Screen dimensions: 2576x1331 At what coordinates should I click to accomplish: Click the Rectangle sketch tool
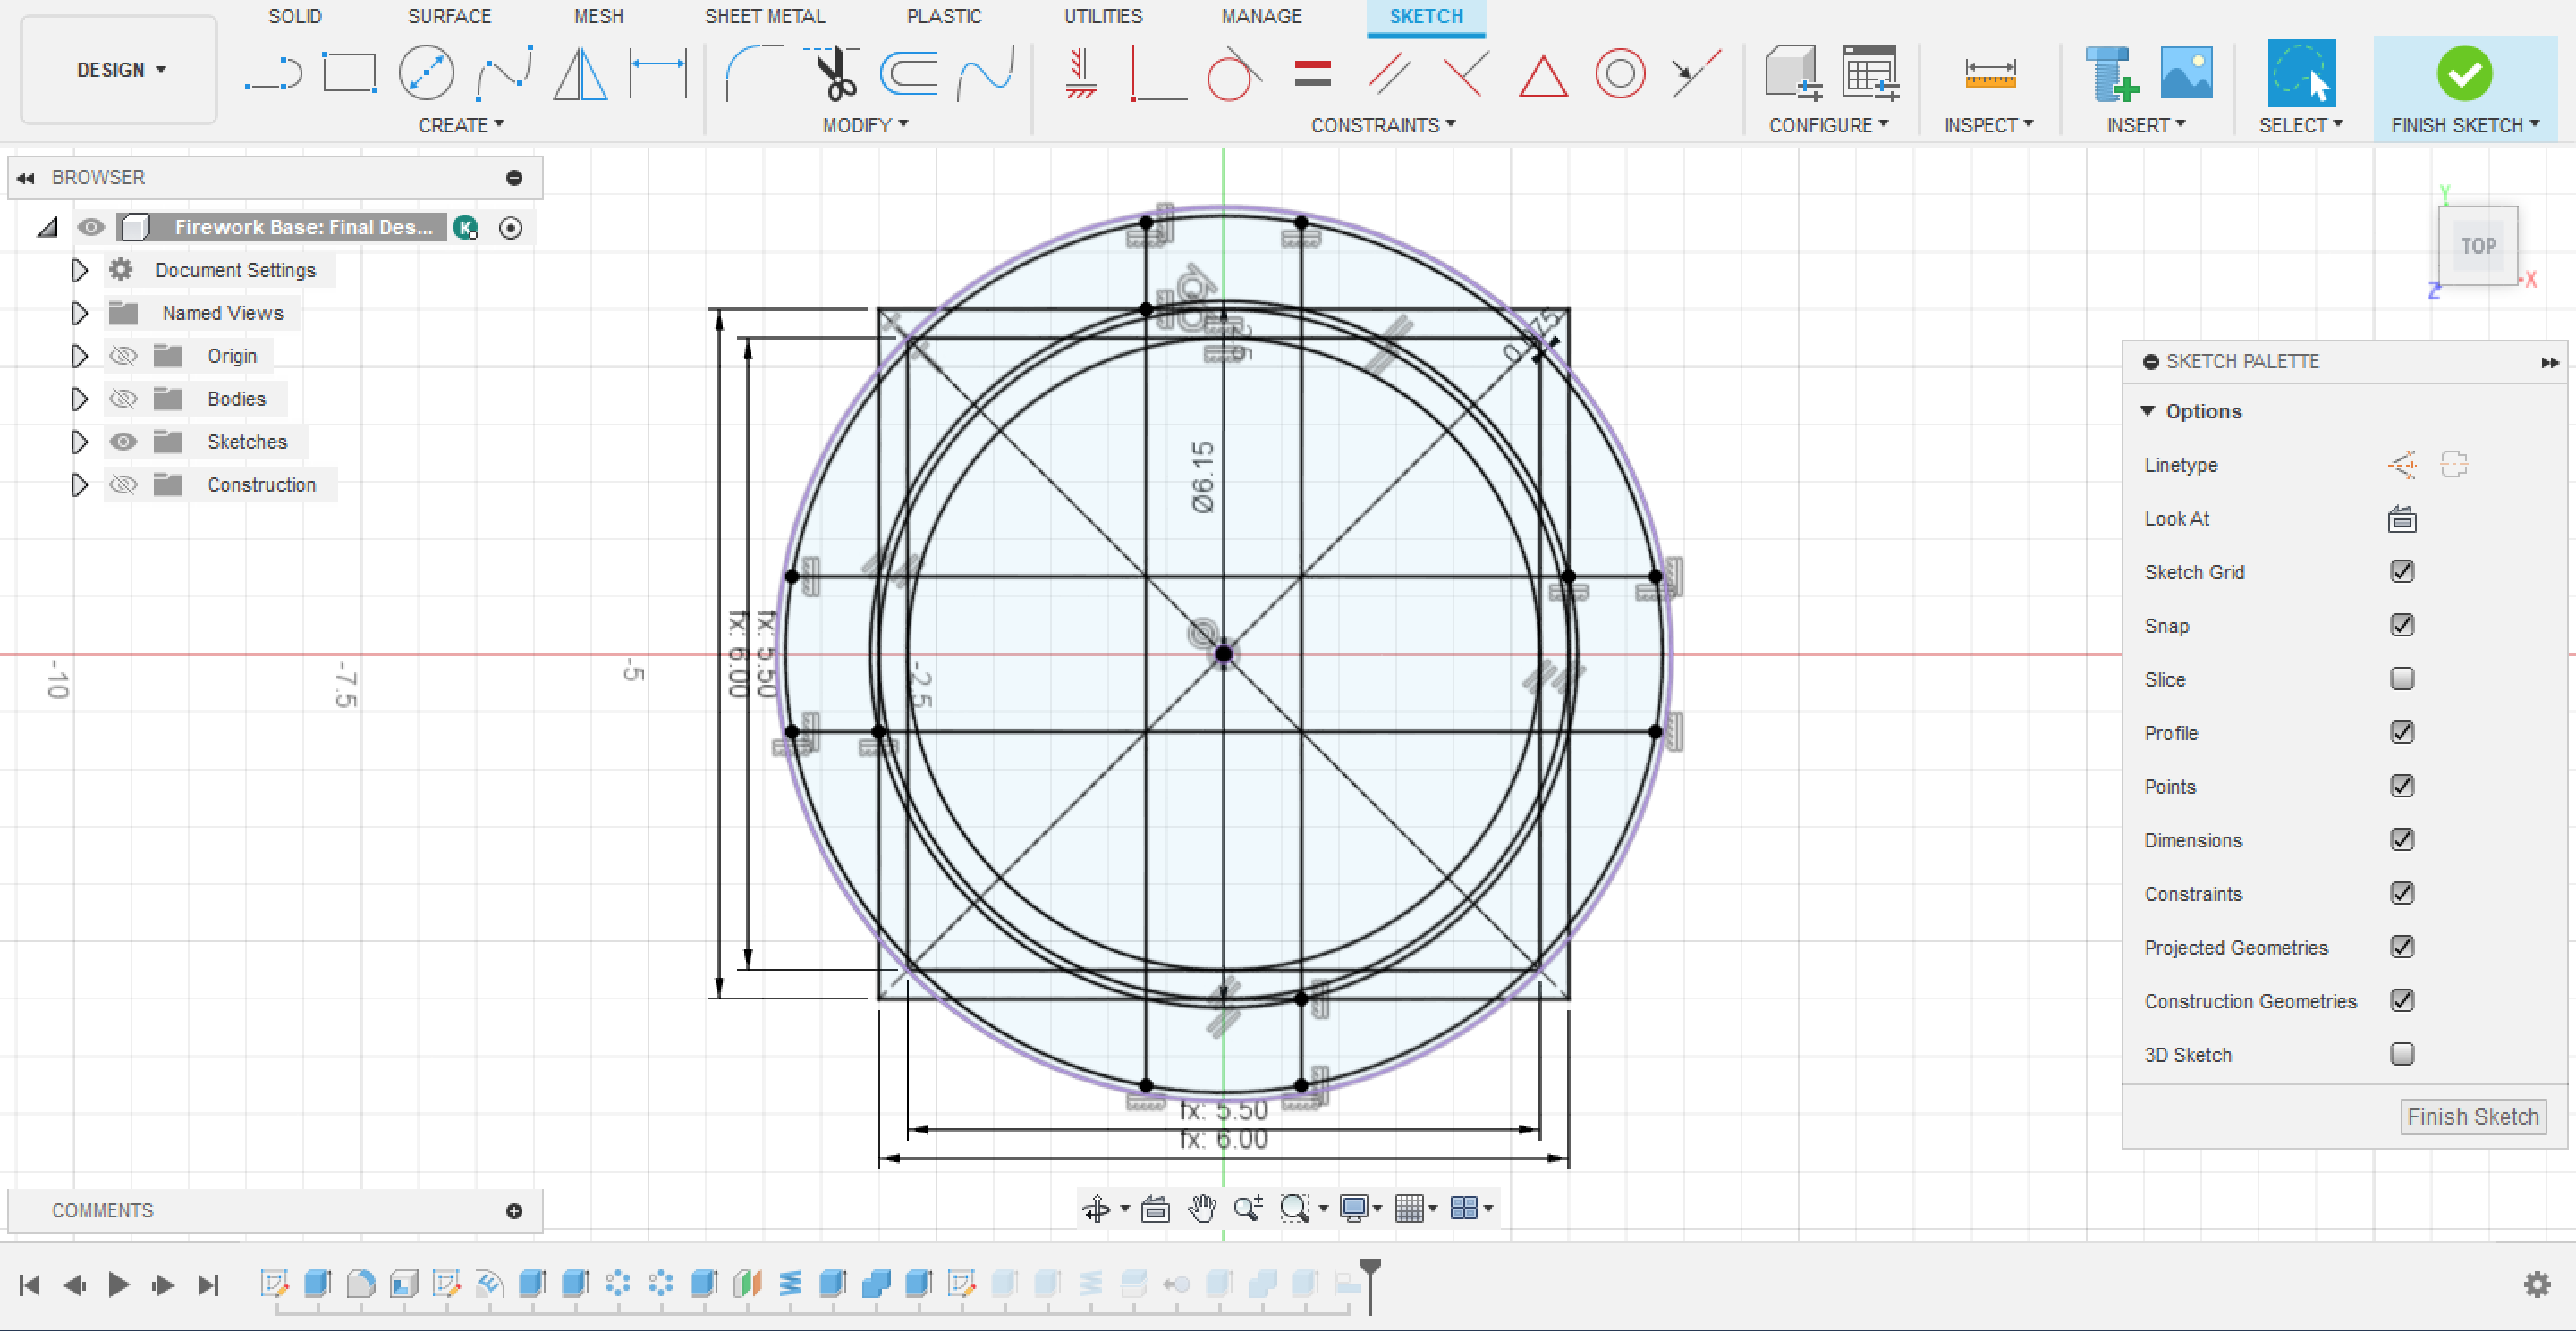346,70
